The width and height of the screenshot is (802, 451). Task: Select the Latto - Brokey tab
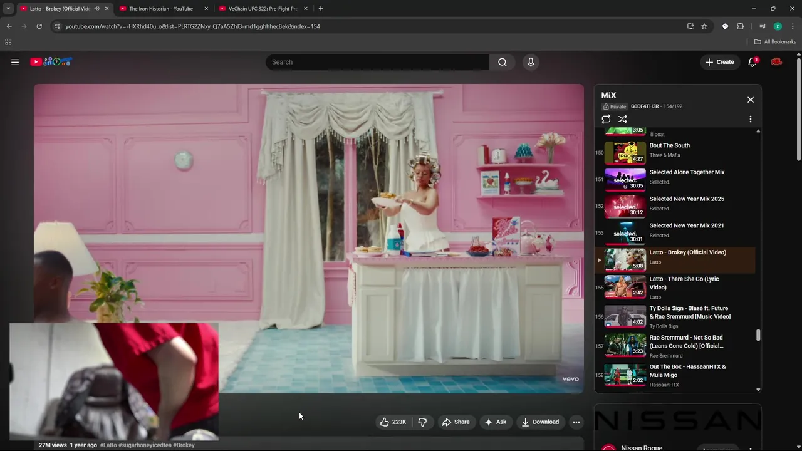click(60, 9)
